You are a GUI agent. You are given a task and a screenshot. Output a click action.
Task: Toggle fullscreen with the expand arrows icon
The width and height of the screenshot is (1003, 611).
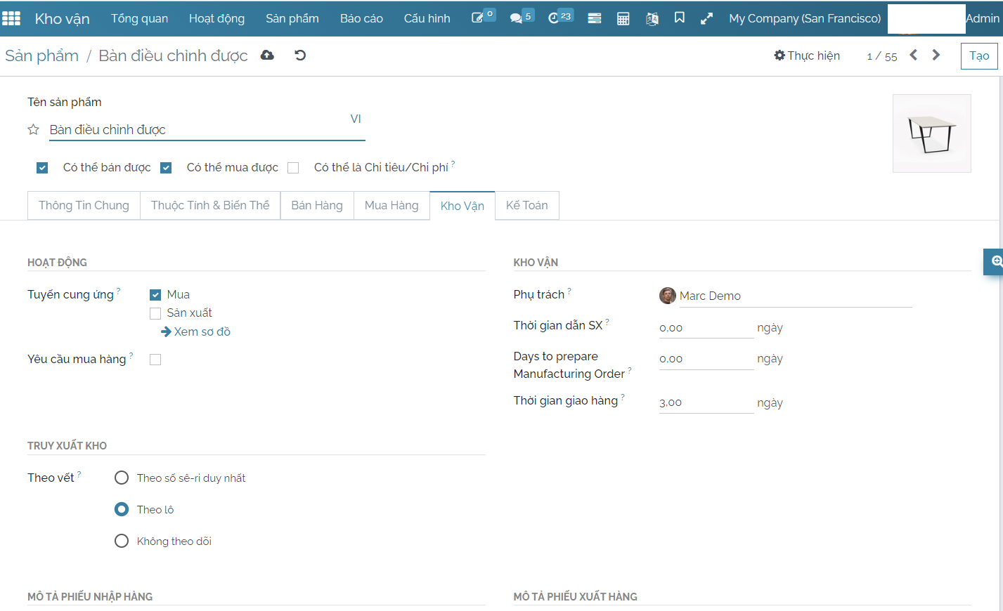(706, 18)
